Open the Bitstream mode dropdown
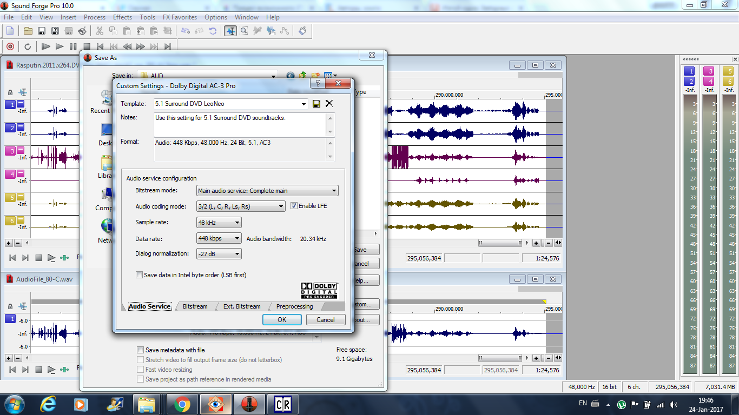The image size is (739, 415). click(267, 191)
